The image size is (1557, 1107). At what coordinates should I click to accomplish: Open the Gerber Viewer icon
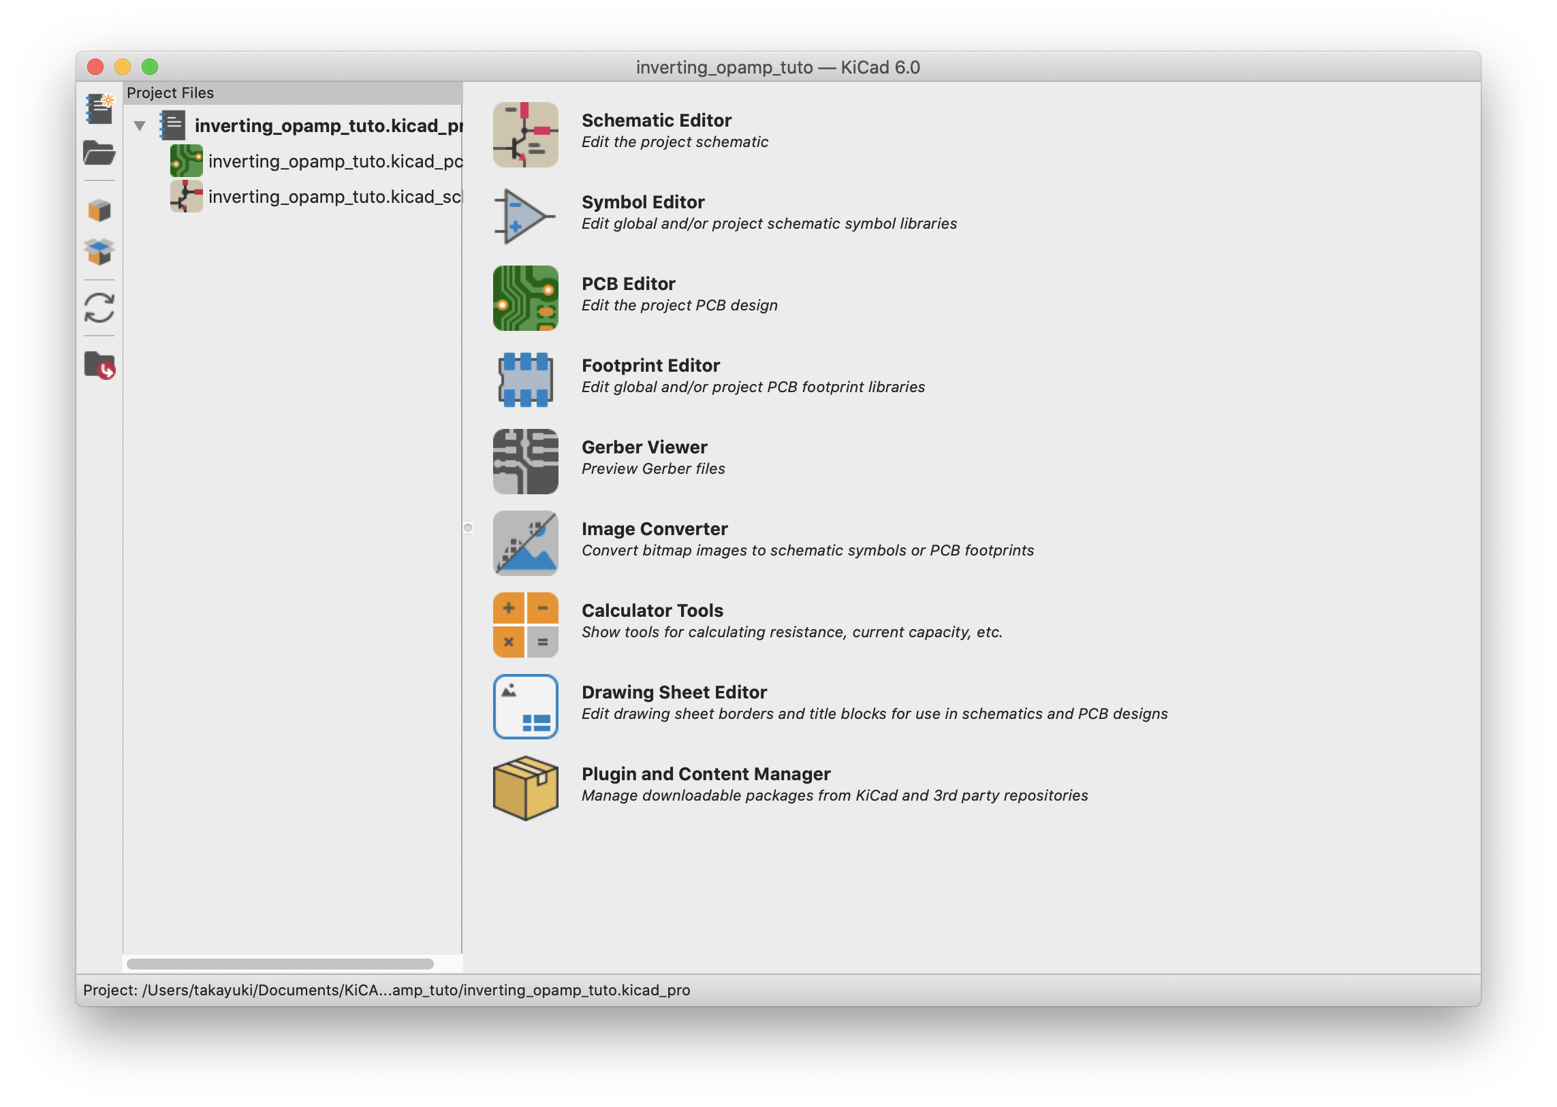(x=525, y=462)
